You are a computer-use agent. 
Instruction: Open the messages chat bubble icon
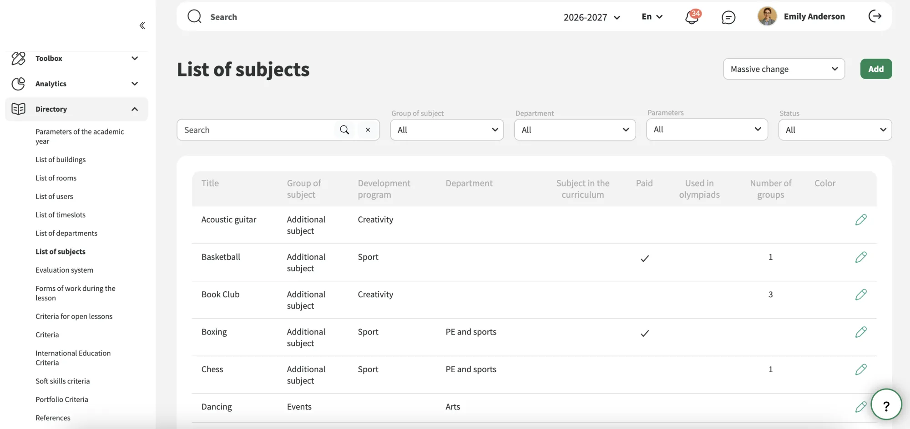click(x=728, y=17)
